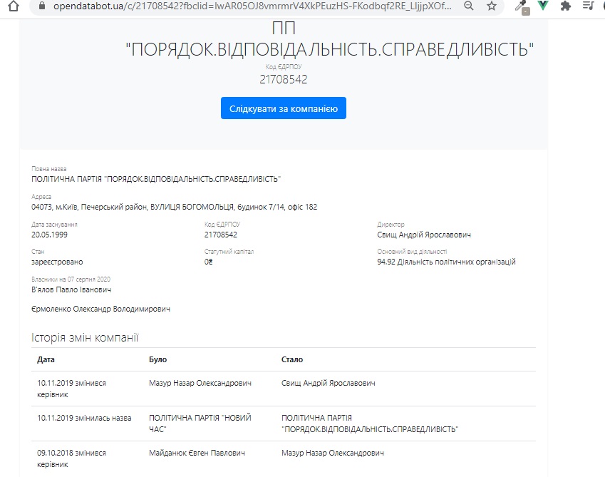Image resolution: width=605 pixels, height=477 pixels.
Task: Click the zoom magnifier icon in address bar
Action: 468,6
